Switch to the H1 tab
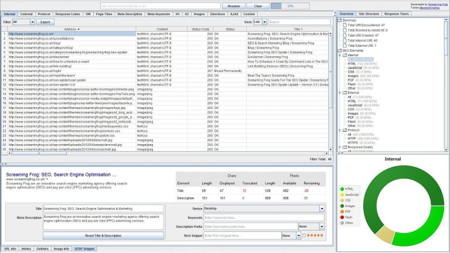This screenshot has height=253, width=450. (x=178, y=14)
